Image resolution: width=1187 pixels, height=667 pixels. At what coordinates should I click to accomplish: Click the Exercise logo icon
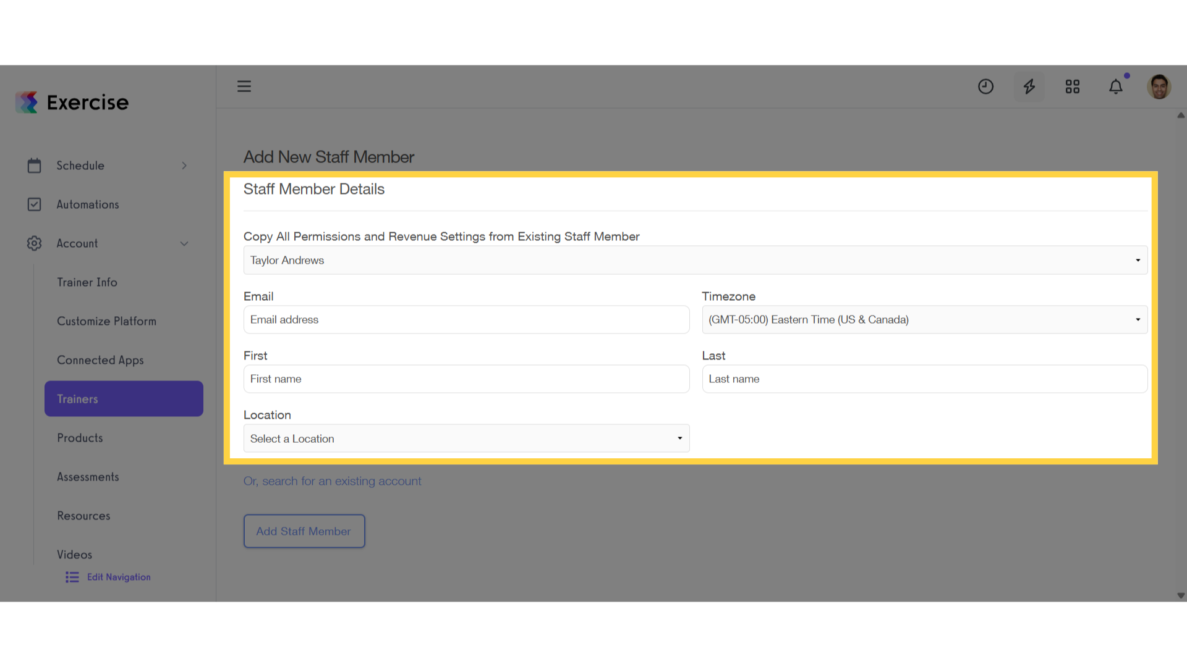click(x=27, y=102)
